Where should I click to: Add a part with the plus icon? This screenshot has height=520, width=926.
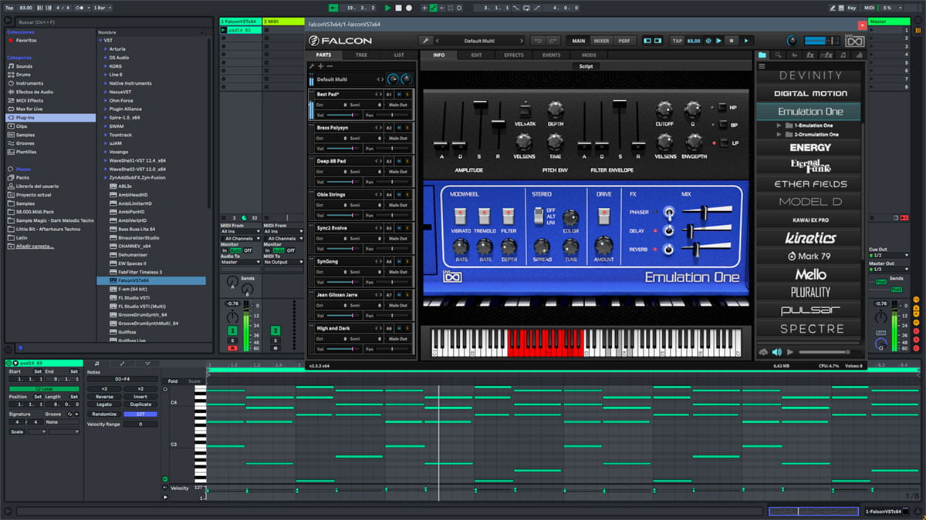pos(320,66)
